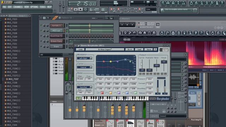Click the Edison magnet snap icon
The image size is (226, 127).
[144, 33]
